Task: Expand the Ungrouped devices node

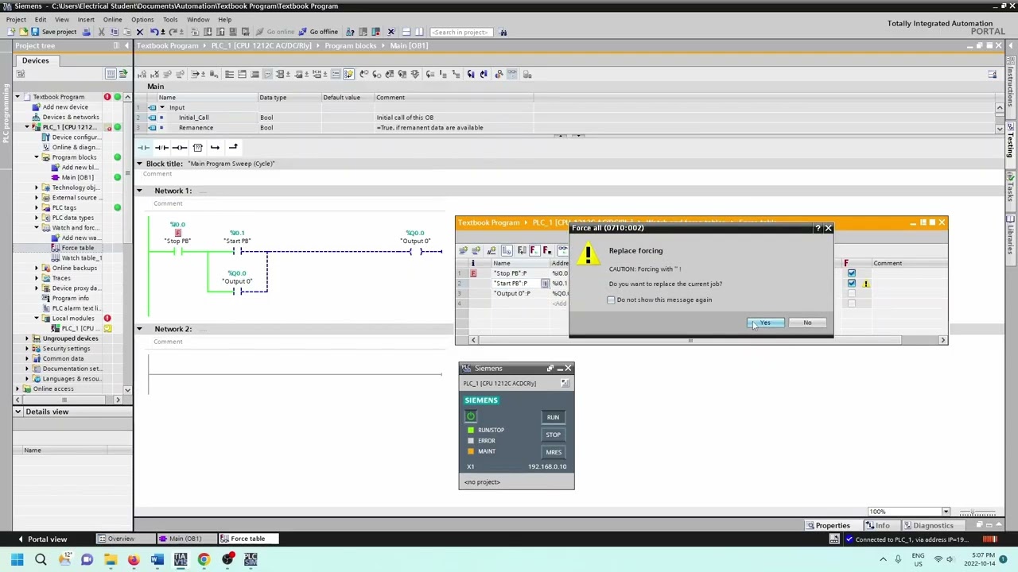Action: tap(26, 338)
